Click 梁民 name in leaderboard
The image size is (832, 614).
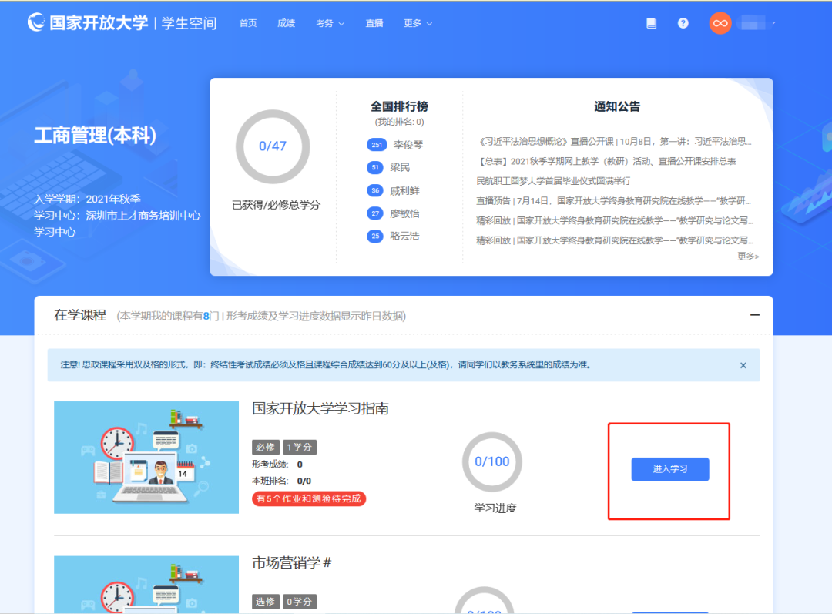400,168
